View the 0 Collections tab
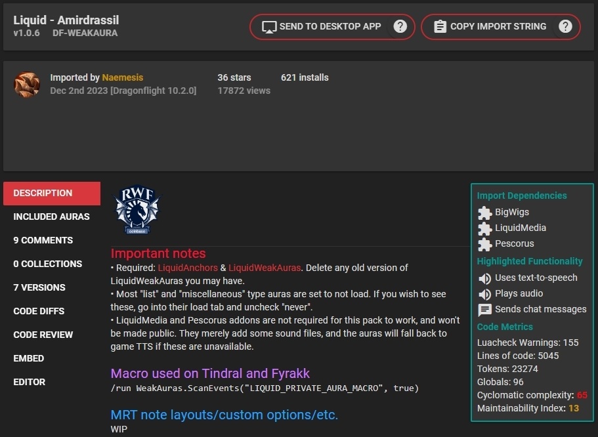The width and height of the screenshot is (598, 437). pyautogui.click(x=52, y=264)
